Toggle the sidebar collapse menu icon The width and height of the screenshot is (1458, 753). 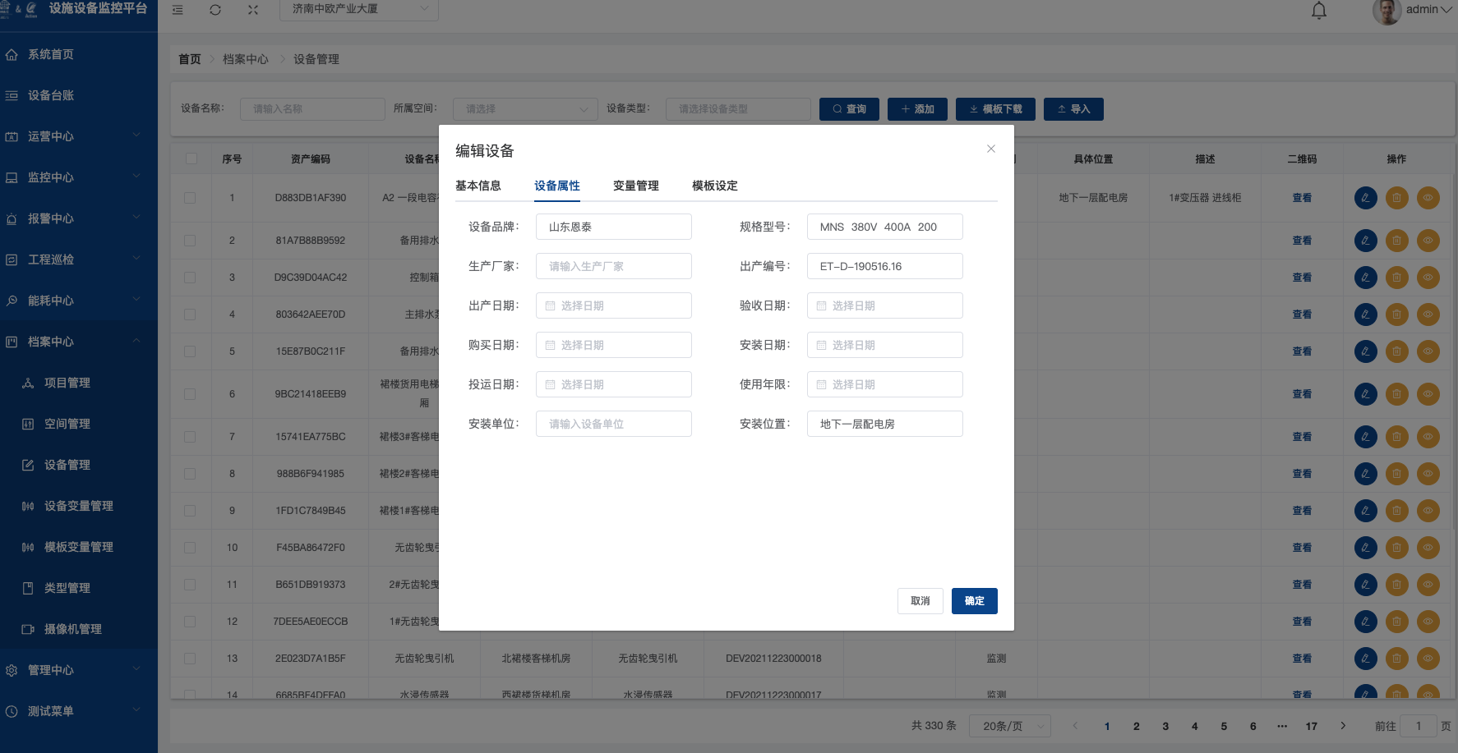point(178,10)
